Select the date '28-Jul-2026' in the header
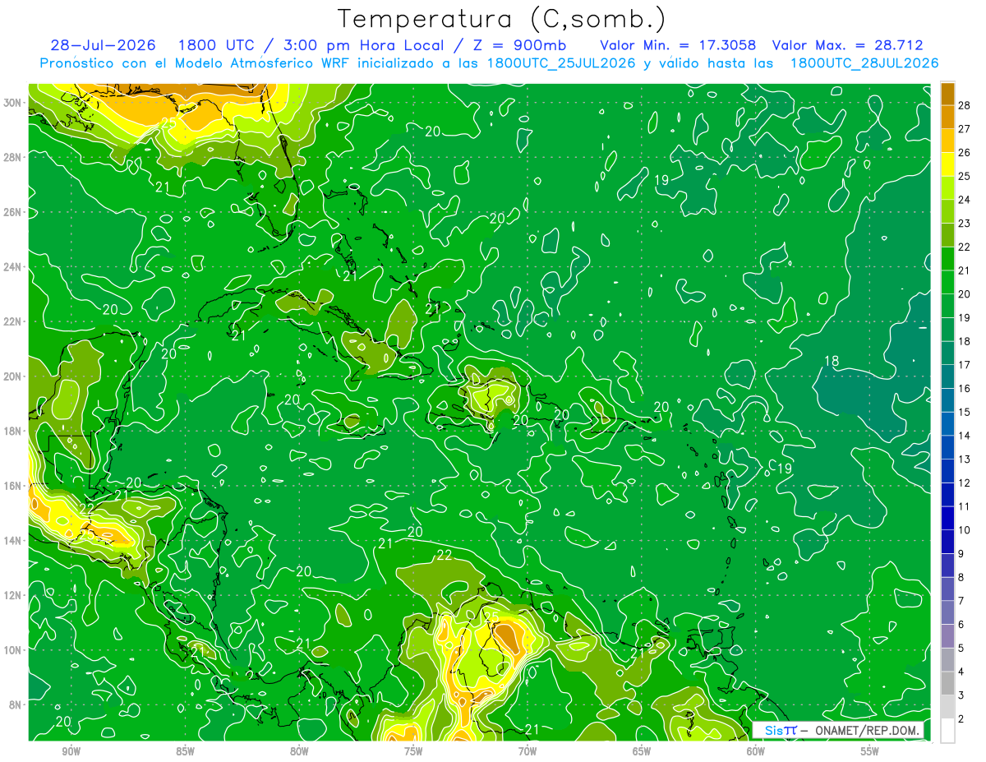The width and height of the screenshot is (986, 762). coord(104,45)
